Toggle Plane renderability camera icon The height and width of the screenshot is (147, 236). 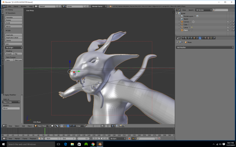pos(233,30)
